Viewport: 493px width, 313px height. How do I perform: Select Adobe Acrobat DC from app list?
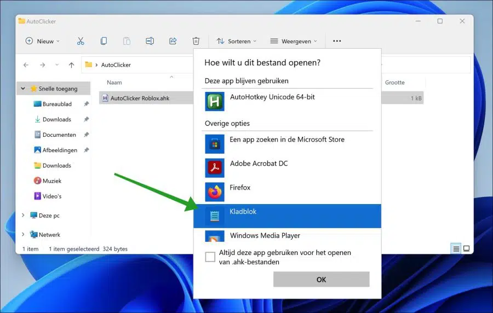click(x=287, y=167)
